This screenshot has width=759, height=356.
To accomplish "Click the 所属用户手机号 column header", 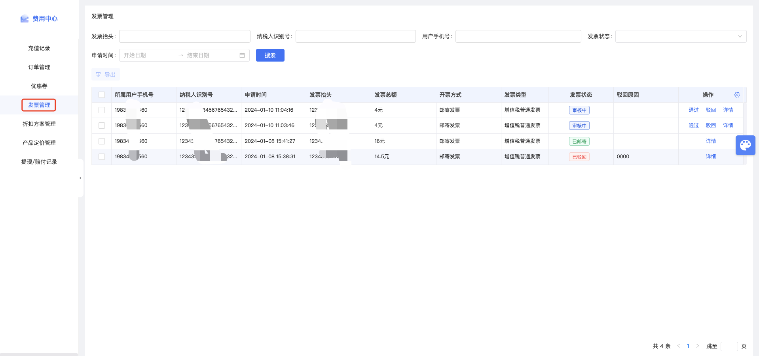I will tap(134, 95).
